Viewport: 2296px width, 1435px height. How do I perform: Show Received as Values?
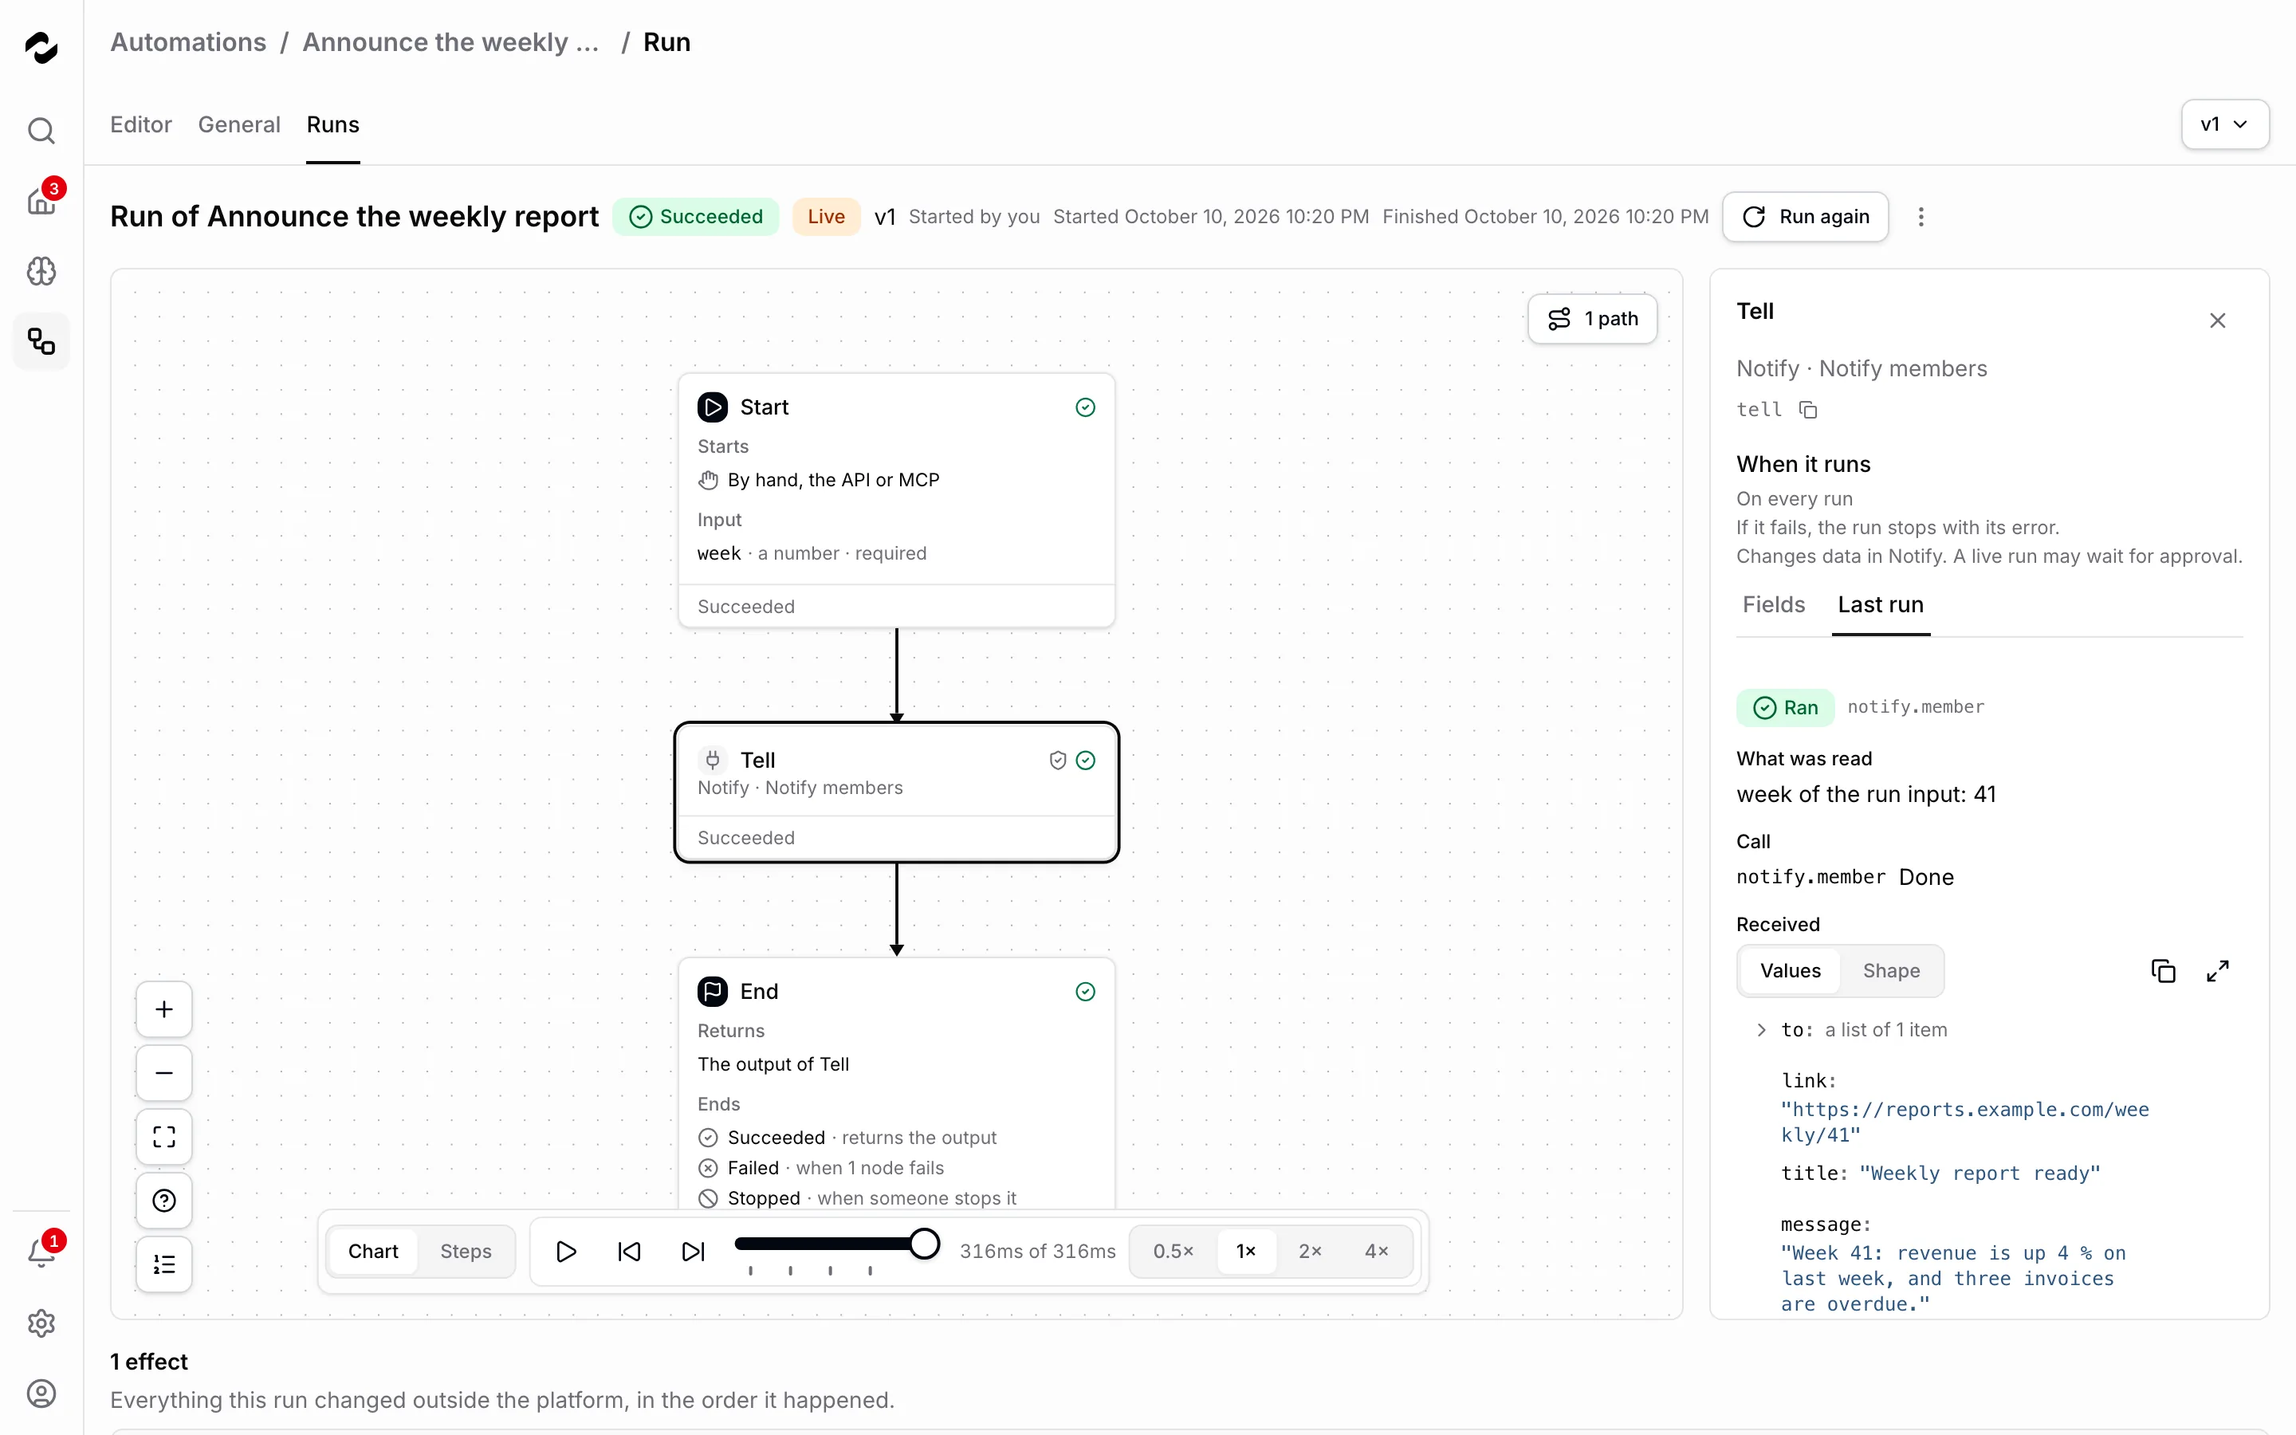(x=1791, y=971)
